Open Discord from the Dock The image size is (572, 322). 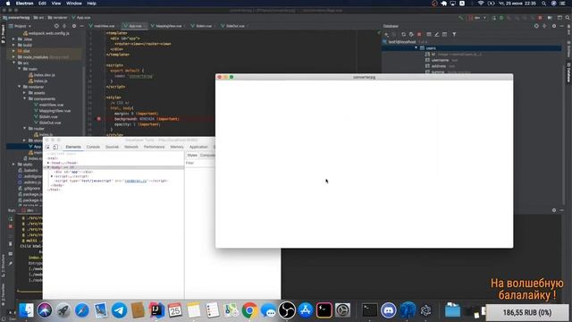[x=389, y=310]
